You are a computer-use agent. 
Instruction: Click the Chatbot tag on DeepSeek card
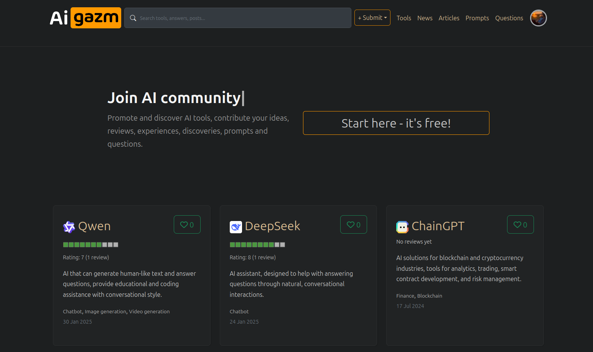tap(239, 311)
